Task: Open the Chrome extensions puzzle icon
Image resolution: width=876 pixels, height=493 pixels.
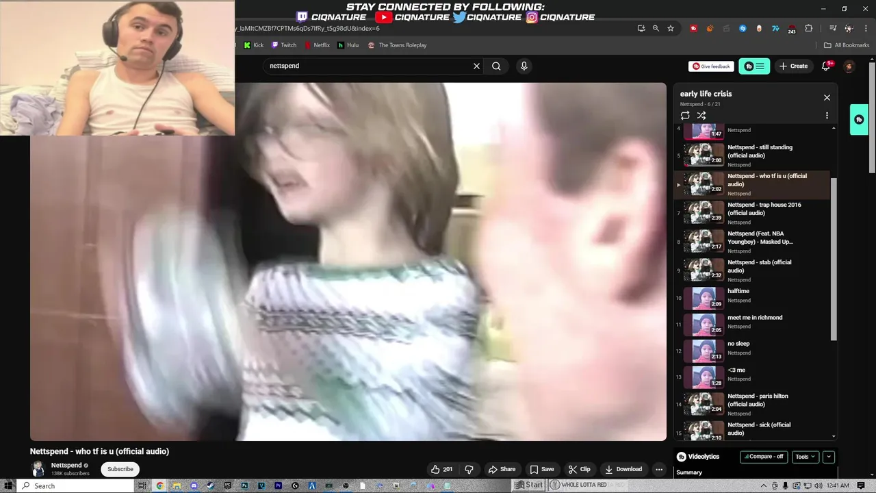Action: click(808, 28)
